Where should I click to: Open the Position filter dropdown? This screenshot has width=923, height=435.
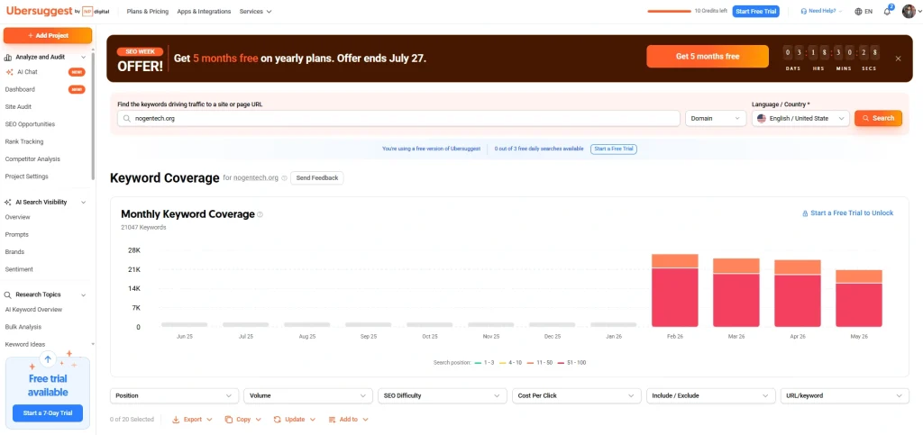pyautogui.click(x=174, y=396)
